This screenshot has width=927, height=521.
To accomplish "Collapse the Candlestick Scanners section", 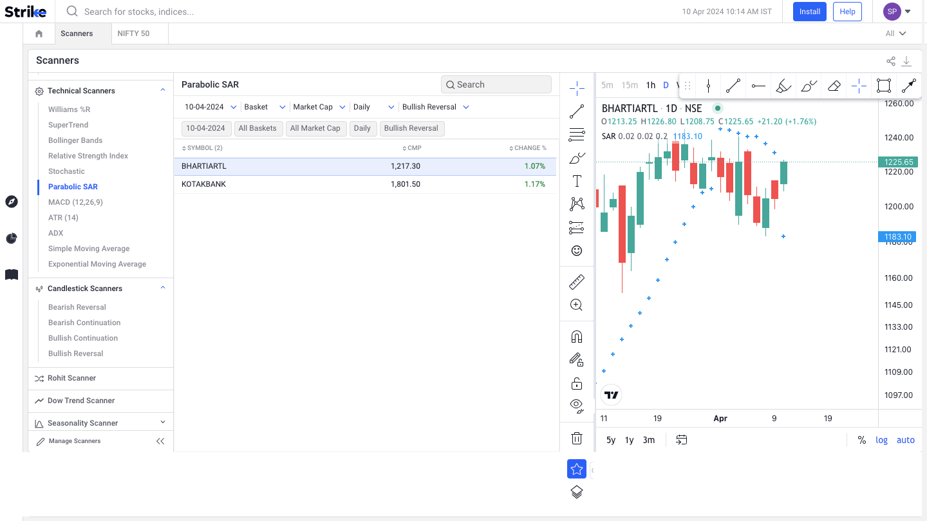I will 163,289.
